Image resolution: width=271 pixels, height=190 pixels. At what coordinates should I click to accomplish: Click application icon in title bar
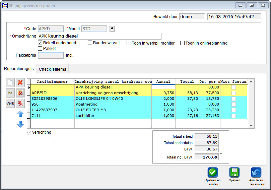click(x=5, y=5)
